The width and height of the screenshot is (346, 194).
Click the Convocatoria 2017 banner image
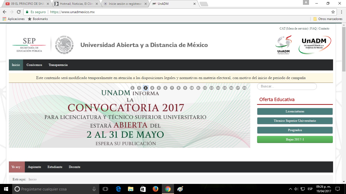tap(129, 115)
